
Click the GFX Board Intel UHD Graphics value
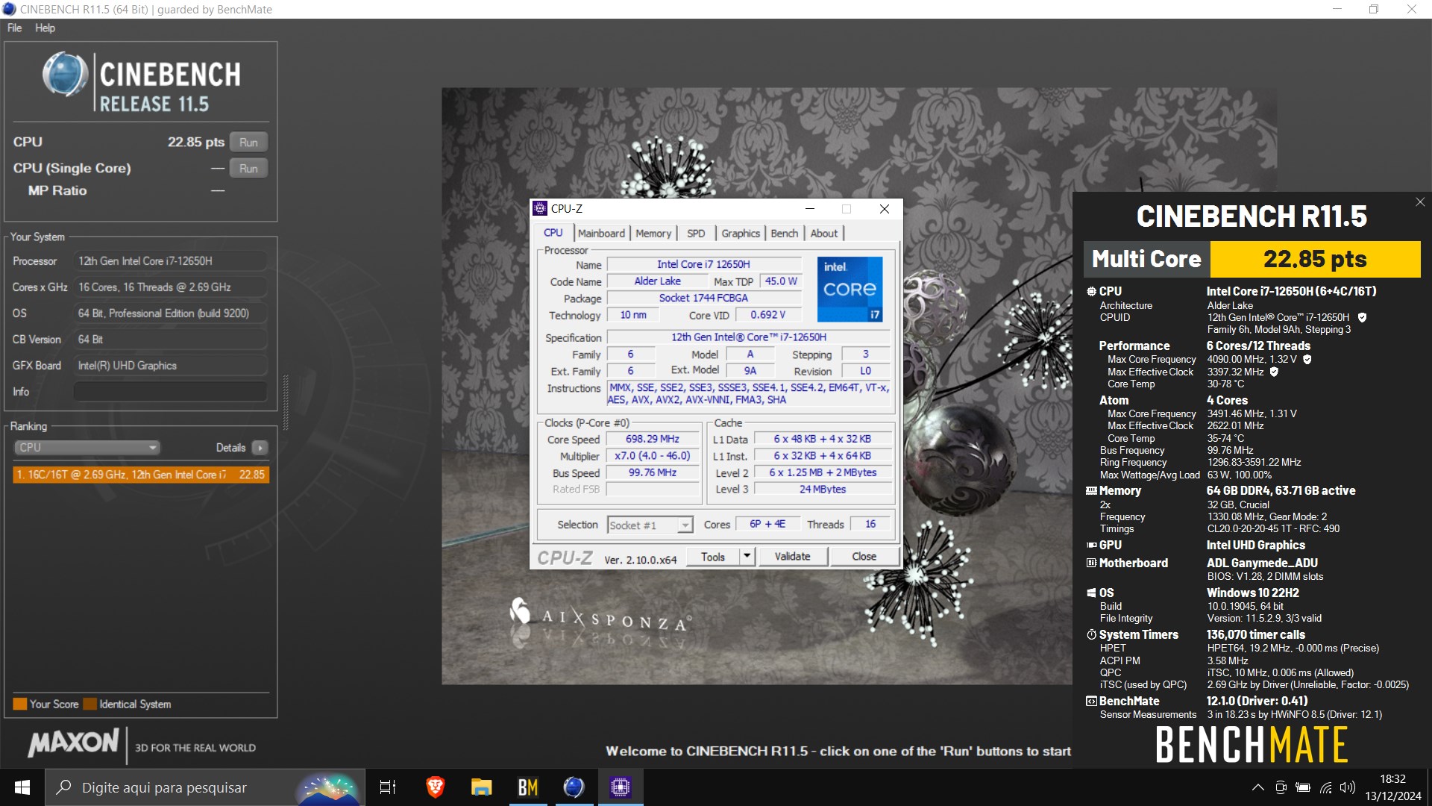point(170,366)
